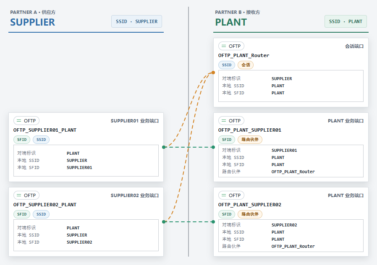Screen dimensions: 377x265
Task: Click SSID tag on OFTP_SUPPLIER01_PLANT card
Action: pos(41,140)
